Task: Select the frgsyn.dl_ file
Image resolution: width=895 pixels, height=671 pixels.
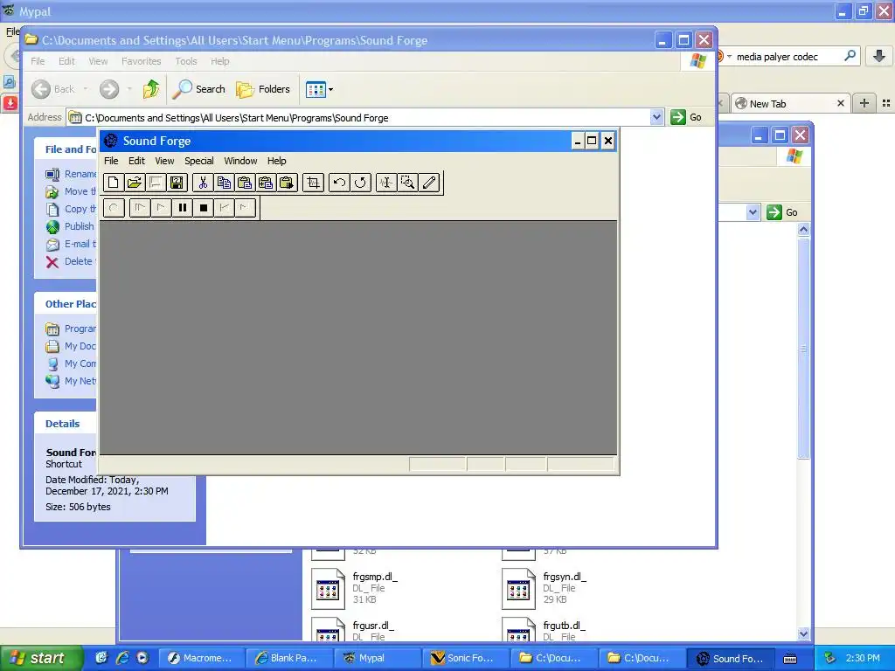Action: [545, 588]
